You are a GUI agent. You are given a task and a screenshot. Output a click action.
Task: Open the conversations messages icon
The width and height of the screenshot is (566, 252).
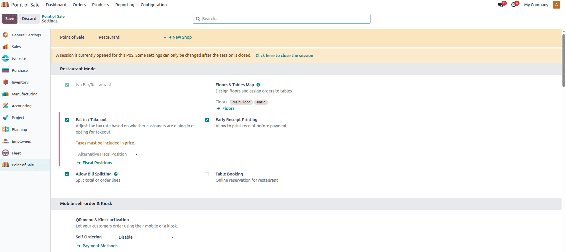pyautogui.click(x=501, y=5)
